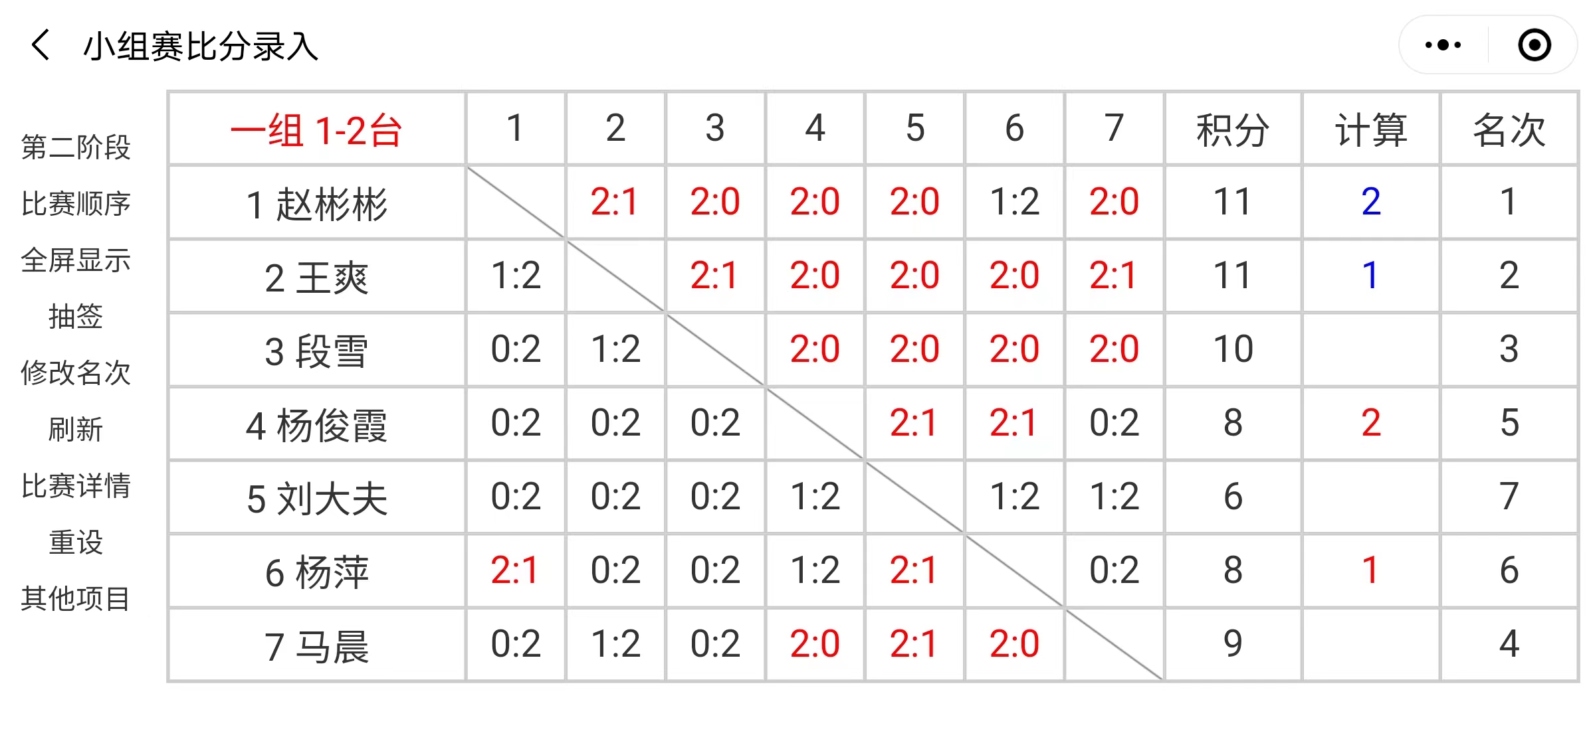Open 比赛顺序 in the sidebar

tap(76, 203)
